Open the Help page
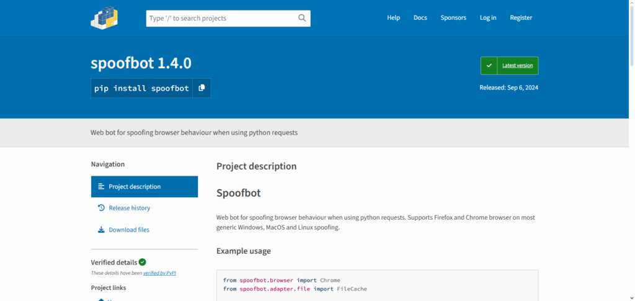The height and width of the screenshot is (301, 635). [x=393, y=18]
